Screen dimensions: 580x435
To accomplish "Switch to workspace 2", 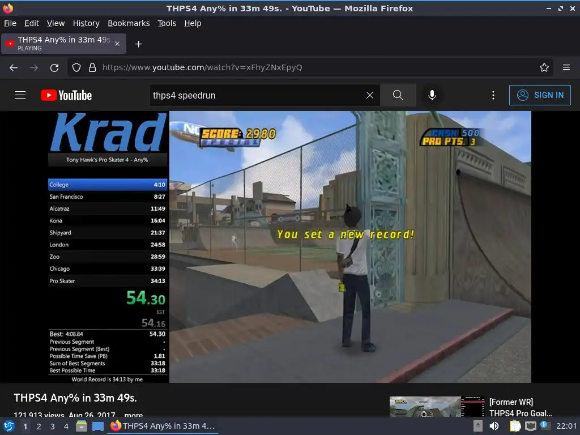I will pyautogui.click(x=39, y=427).
